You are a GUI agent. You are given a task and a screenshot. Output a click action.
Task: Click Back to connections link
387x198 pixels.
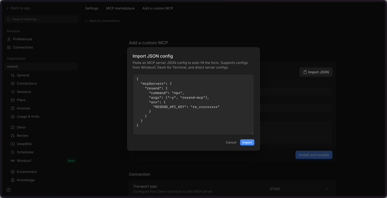(x=102, y=21)
